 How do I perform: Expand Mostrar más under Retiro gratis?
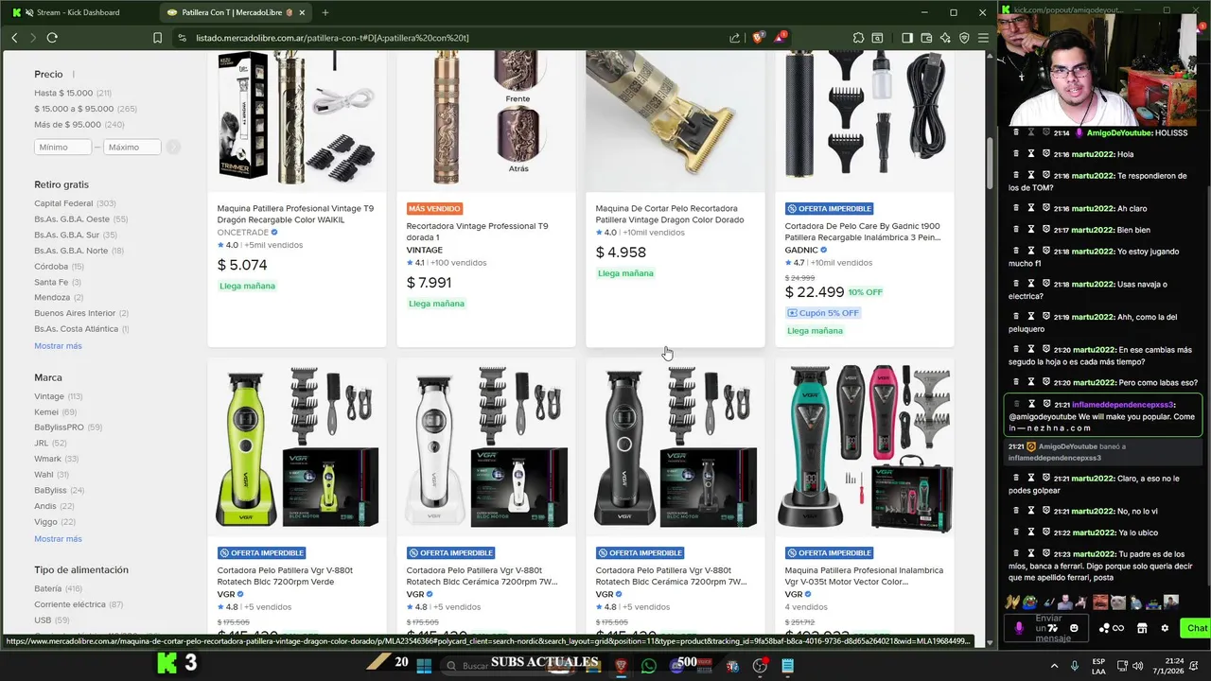(58, 346)
